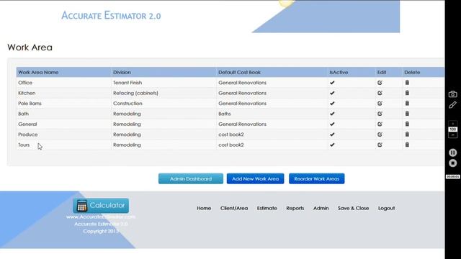Click the camera snapshot icon in recorder sidebar
Screen dimensions: 461x259
(x=453, y=94)
